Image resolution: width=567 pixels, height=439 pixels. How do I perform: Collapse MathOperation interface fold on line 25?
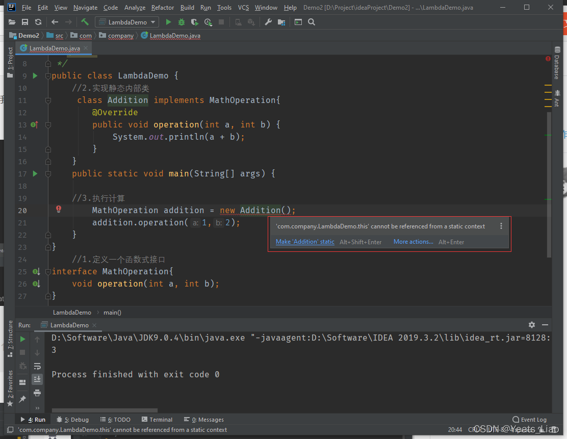(48, 272)
